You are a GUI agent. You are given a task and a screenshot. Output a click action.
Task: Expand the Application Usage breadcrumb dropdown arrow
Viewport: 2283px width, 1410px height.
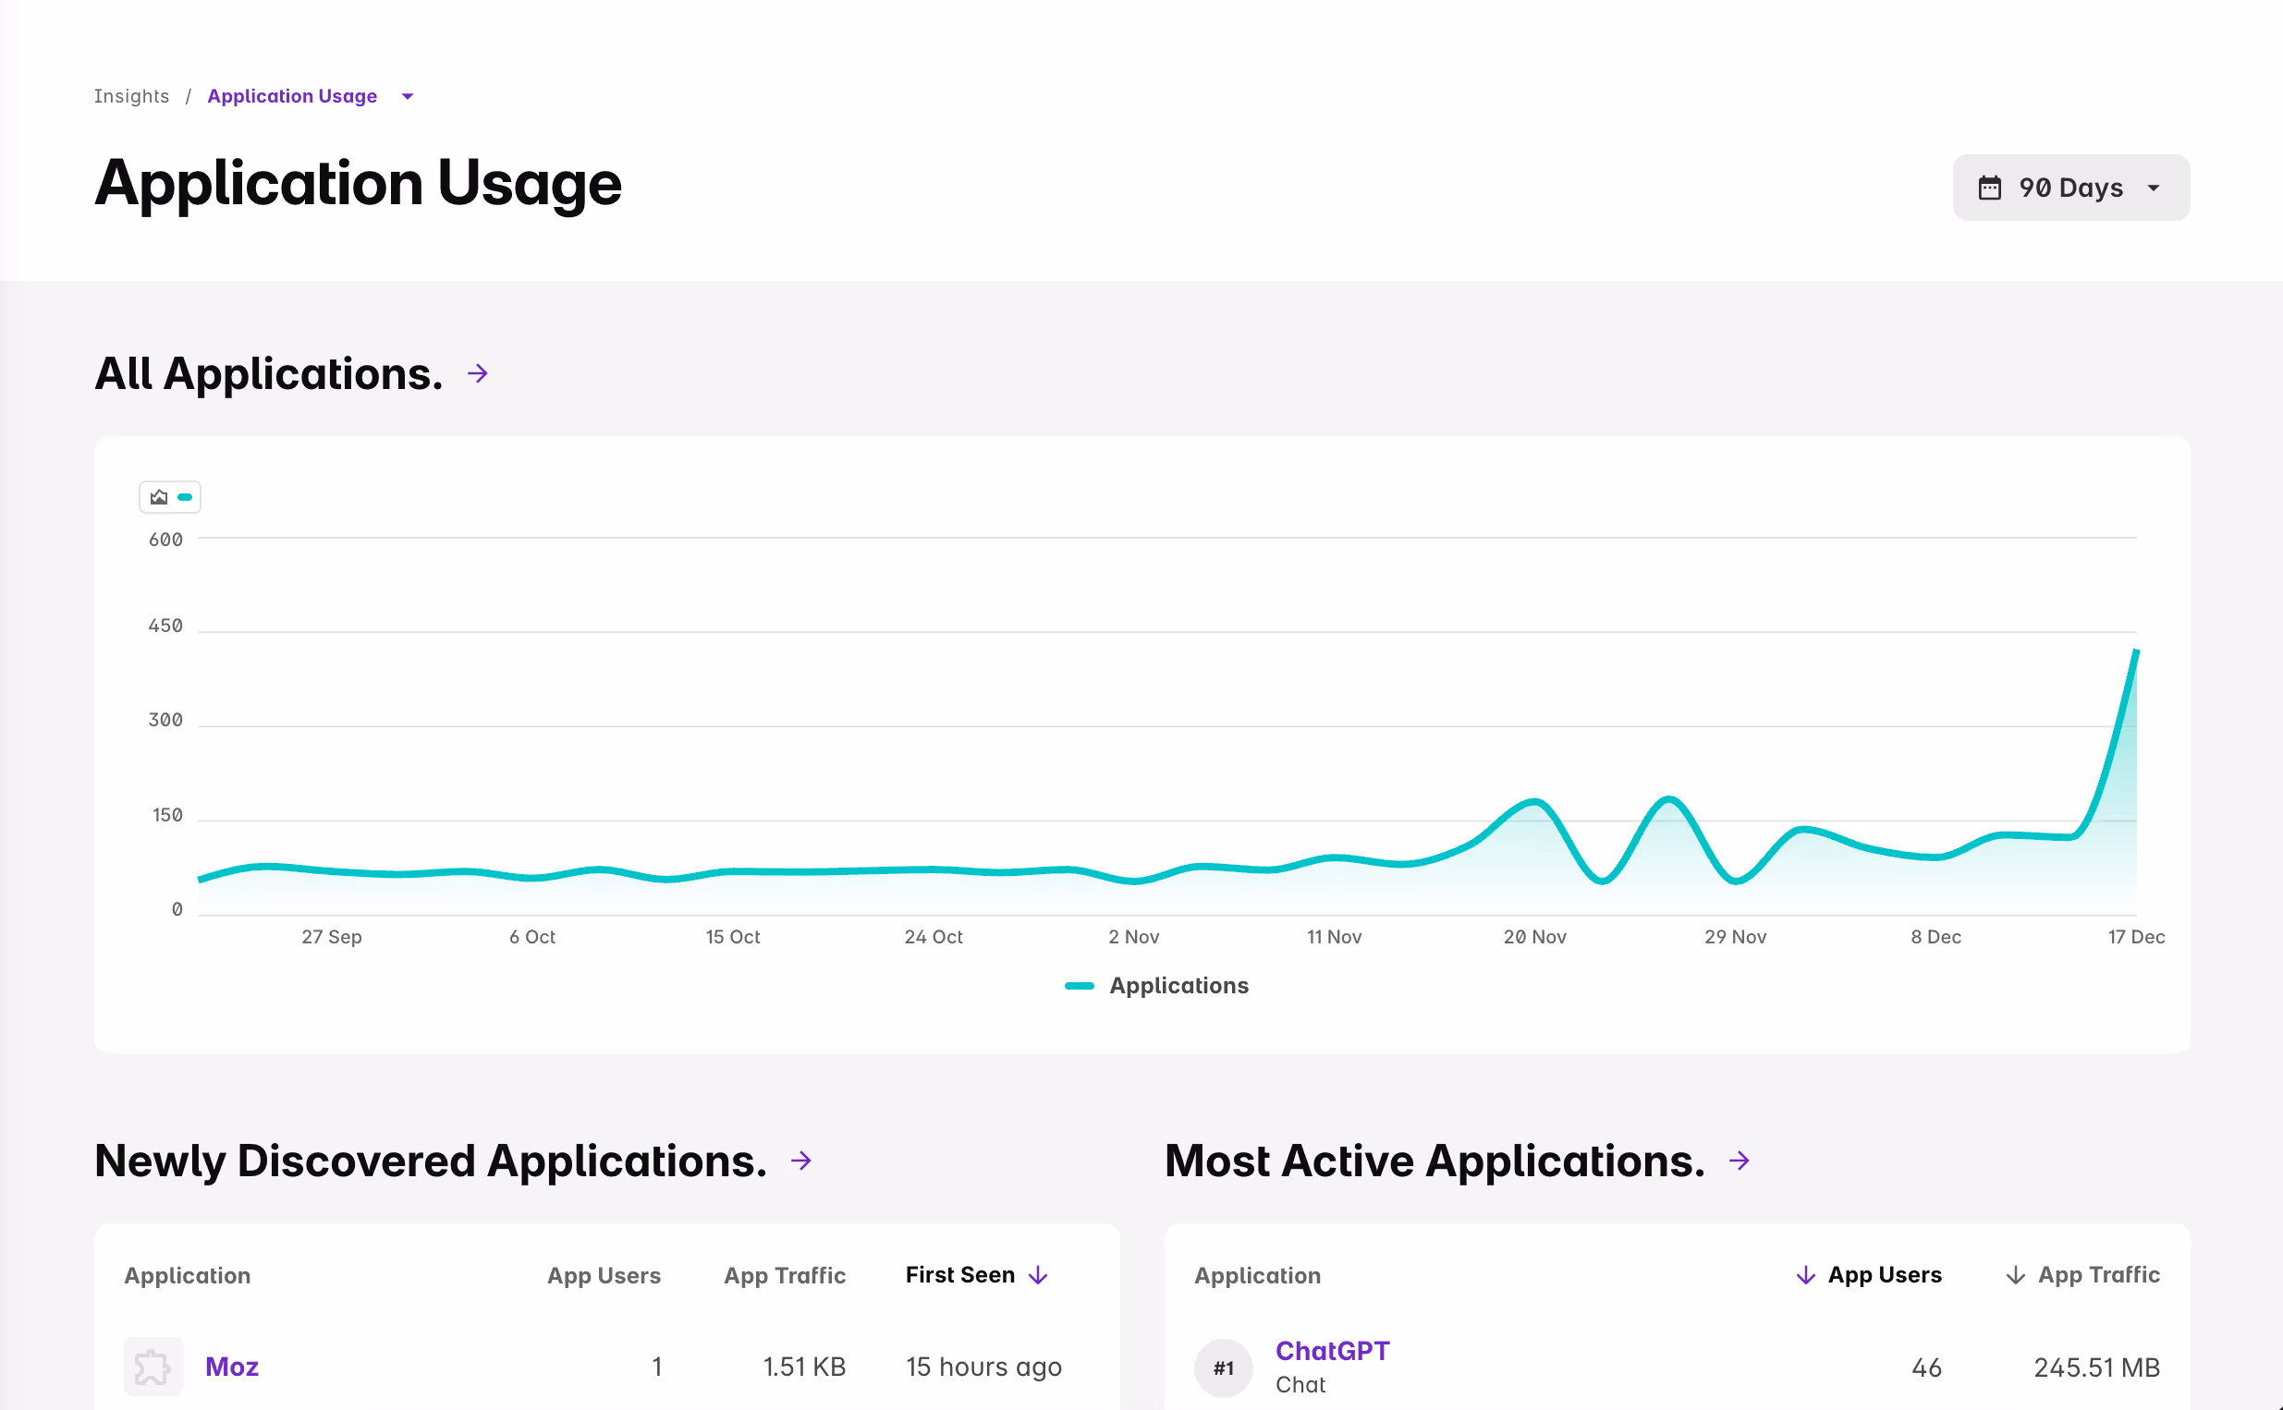408,96
